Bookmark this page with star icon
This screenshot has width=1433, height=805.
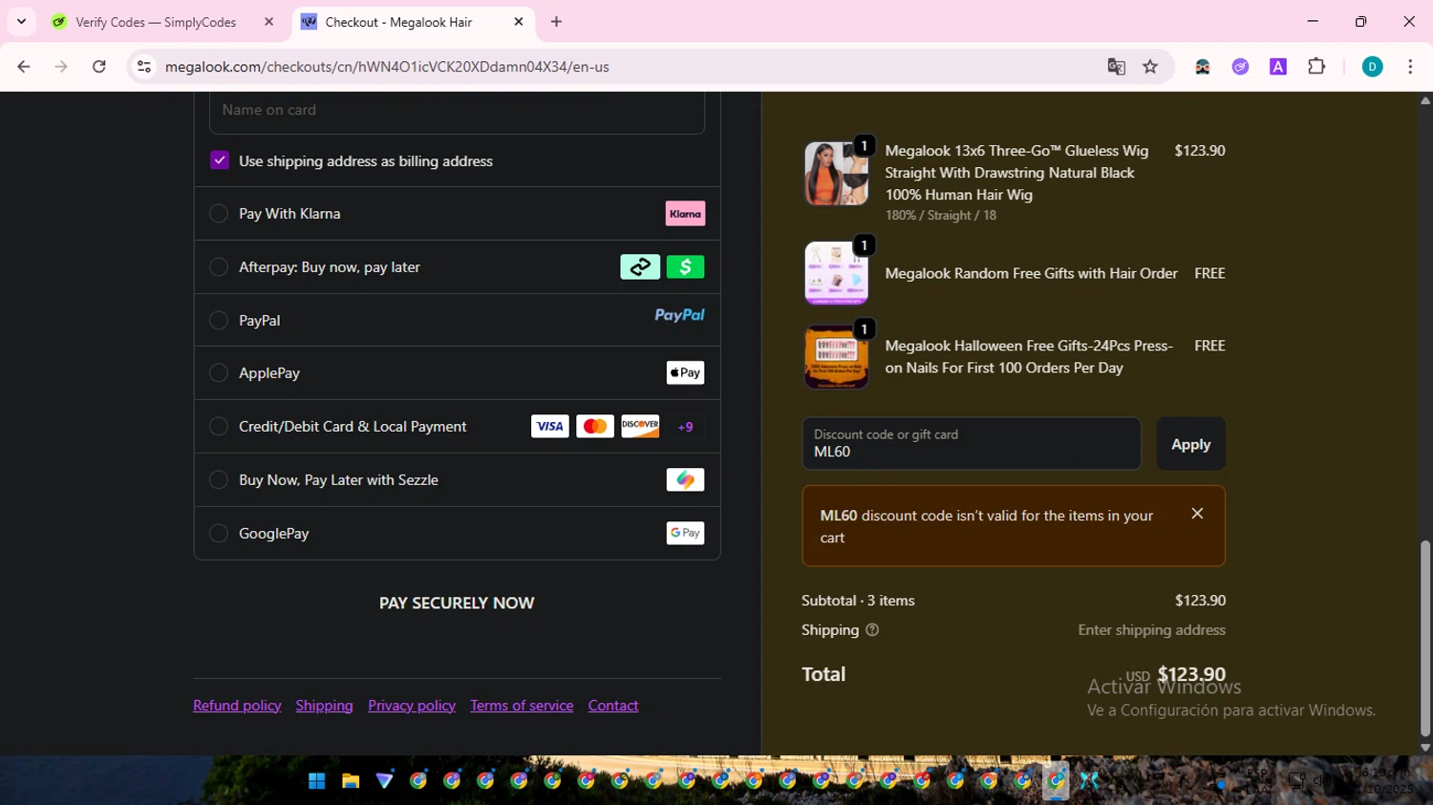coord(1150,67)
